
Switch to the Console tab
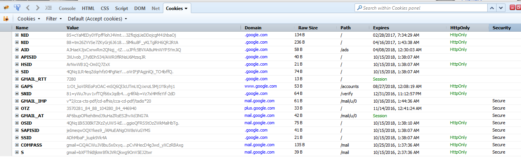click(x=67, y=8)
